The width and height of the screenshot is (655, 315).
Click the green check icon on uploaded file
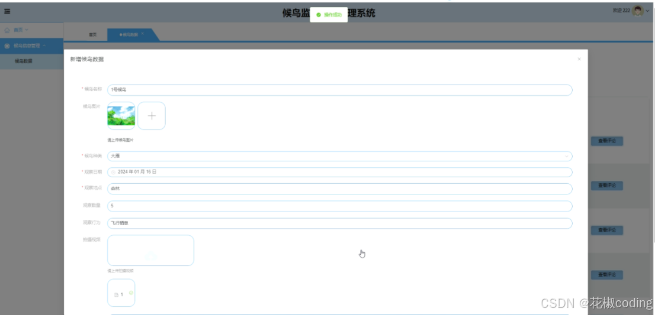131,293
